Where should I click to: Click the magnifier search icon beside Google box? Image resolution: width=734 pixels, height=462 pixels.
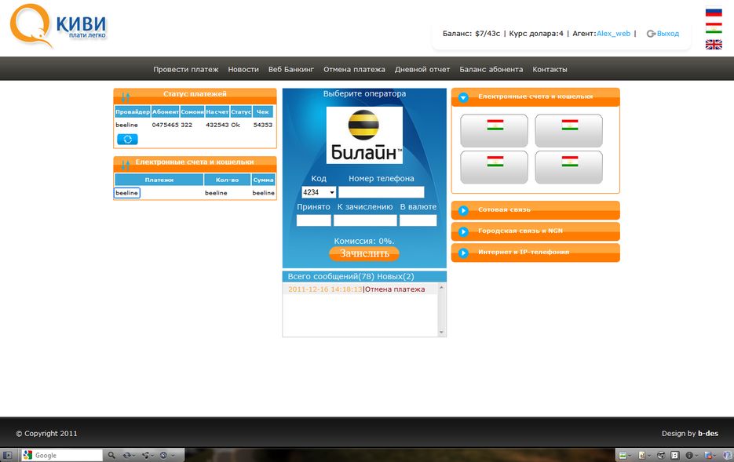111,455
